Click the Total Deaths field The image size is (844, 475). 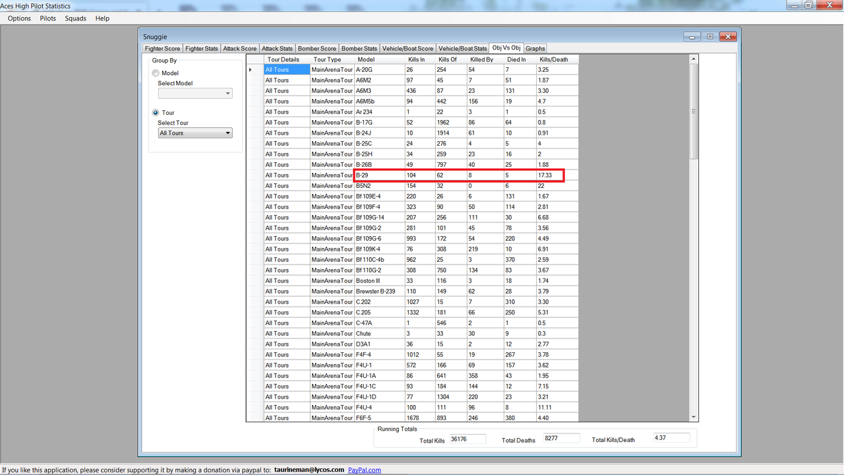pyautogui.click(x=561, y=438)
